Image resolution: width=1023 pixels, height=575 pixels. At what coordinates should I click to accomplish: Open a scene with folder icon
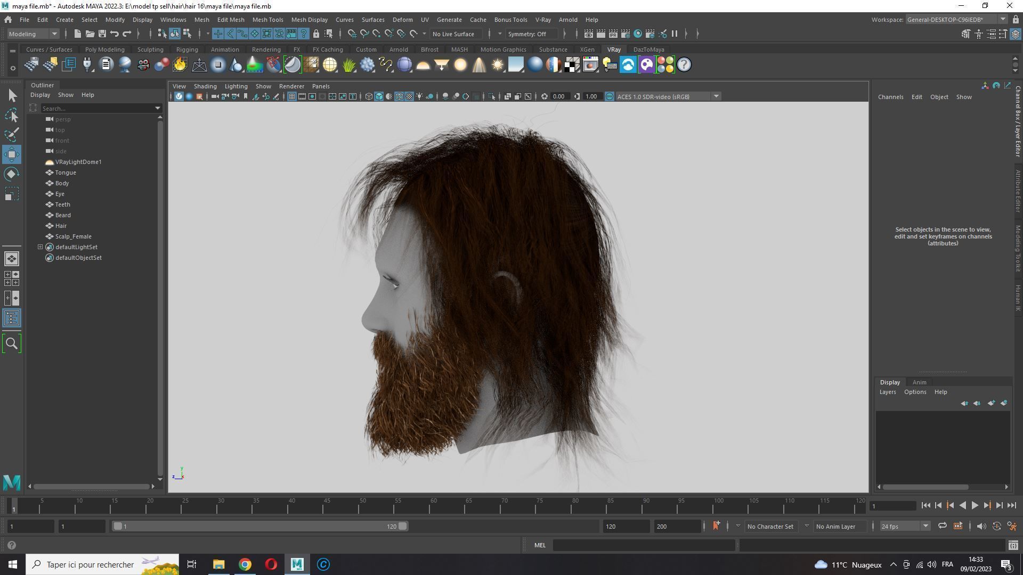90,34
